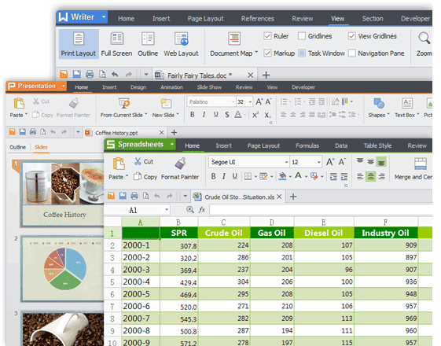This screenshot has width=441, height=346.
Task: Switch to Web Layout in Writer
Action: (x=181, y=44)
